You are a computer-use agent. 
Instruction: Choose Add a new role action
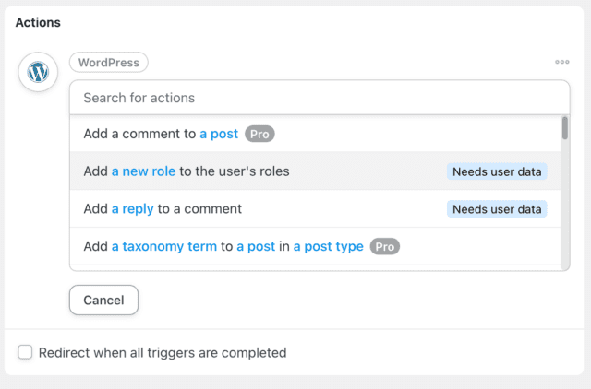[305, 171]
